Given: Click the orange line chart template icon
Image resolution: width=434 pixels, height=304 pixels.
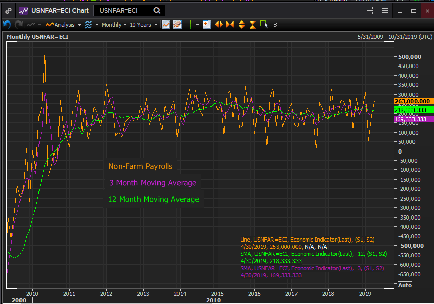Looking at the screenshot, I should (x=166, y=25).
